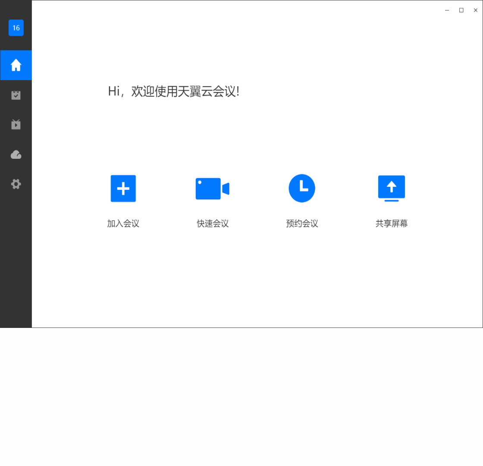
Task: Click the blue clock schedule-meeting icon
Action: pos(302,188)
